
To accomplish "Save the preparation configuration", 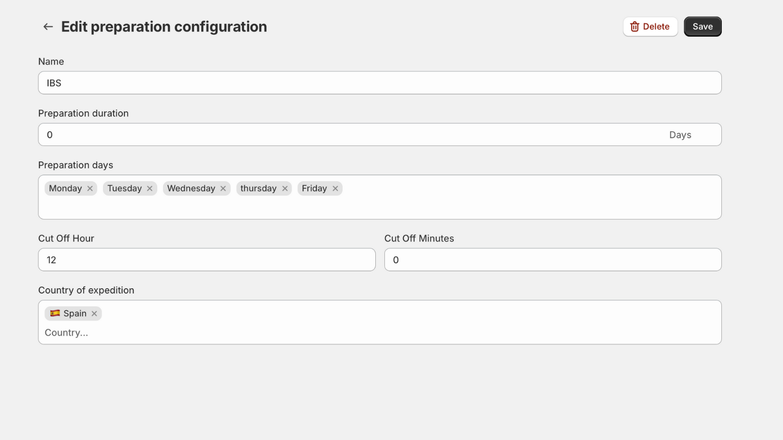I will point(702,27).
